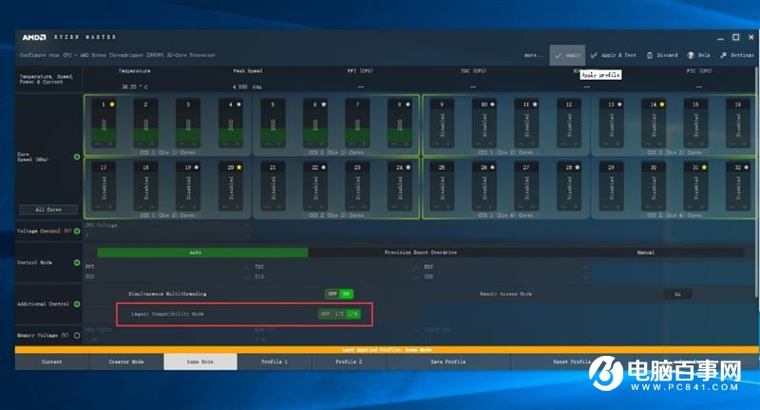Open the Memory Access Mode selector

coord(677,294)
